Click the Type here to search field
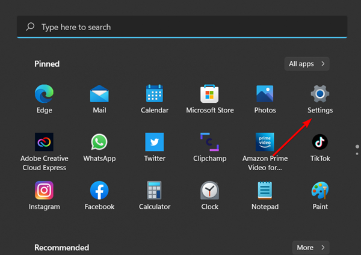Image resolution: width=361 pixels, height=255 pixels. pyautogui.click(x=180, y=27)
